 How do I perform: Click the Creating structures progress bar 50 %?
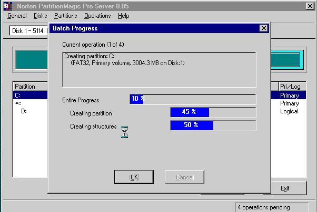213,125
